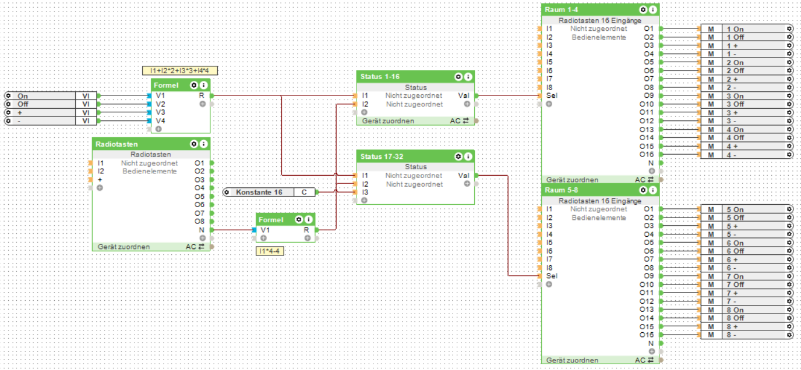Open gear icon on lower Formel block
The height and width of the screenshot is (370, 801).
coord(299,220)
